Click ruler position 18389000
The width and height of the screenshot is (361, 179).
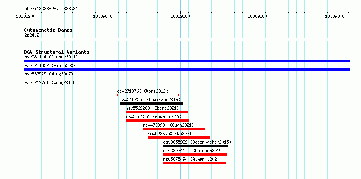pyautogui.click(x=103, y=17)
